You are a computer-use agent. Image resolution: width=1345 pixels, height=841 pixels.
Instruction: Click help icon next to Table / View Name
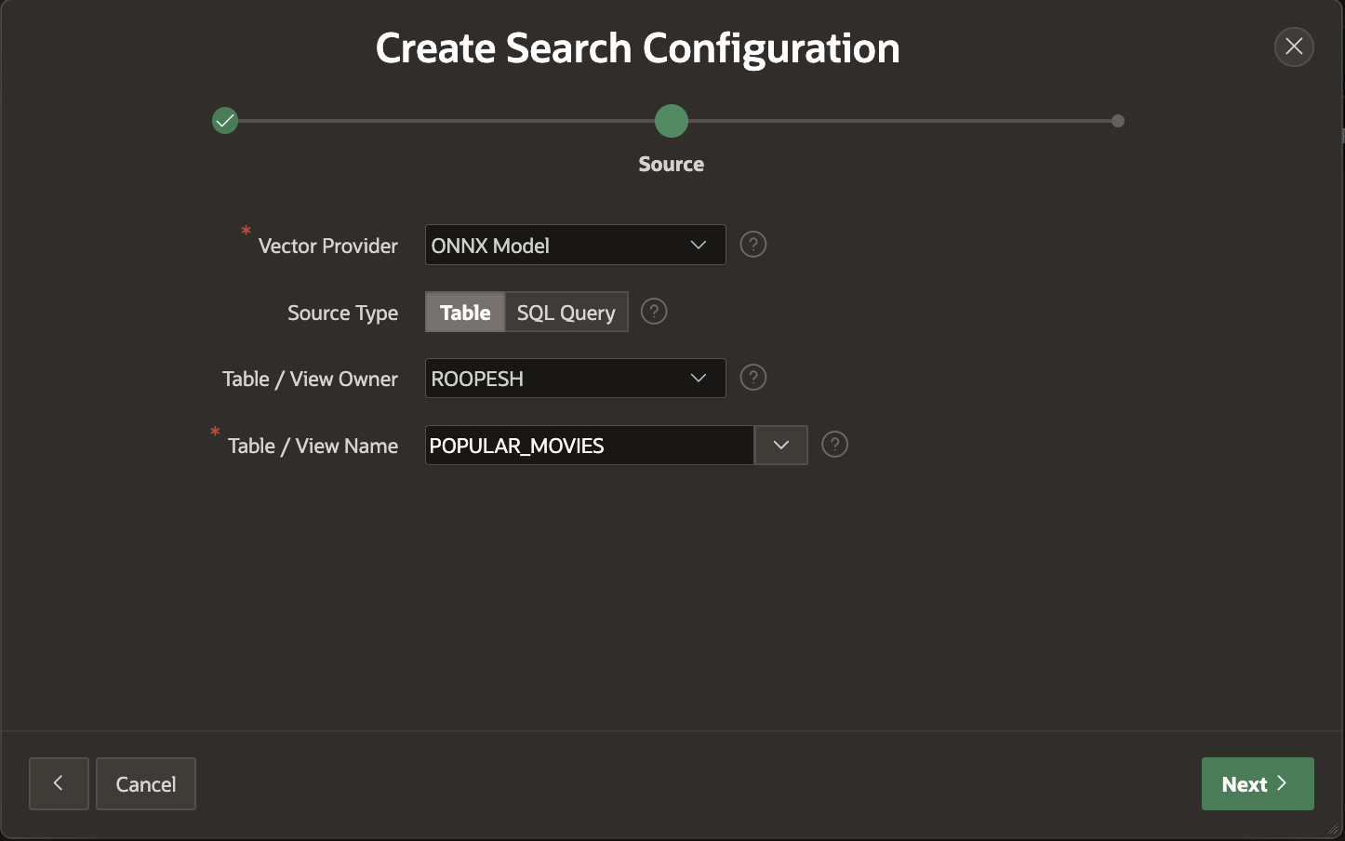834,445
